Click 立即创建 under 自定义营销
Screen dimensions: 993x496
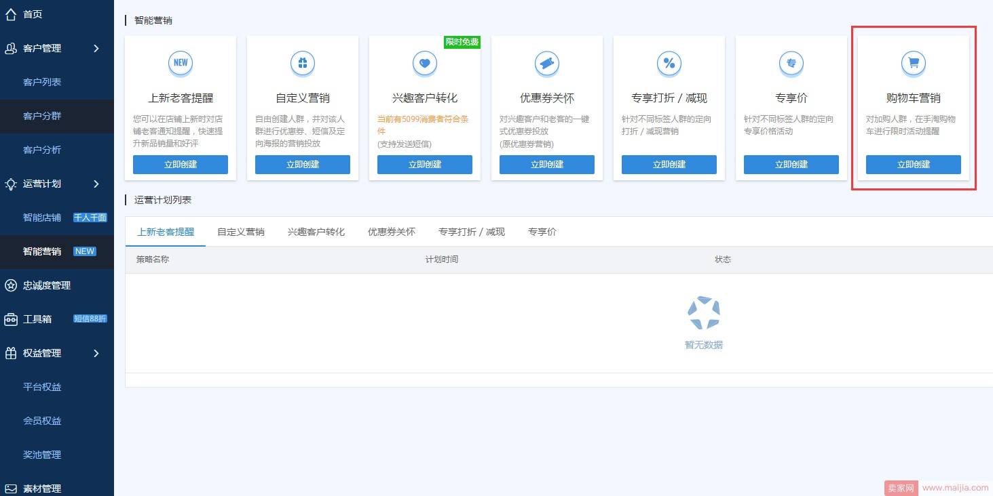tap(303, 165)
